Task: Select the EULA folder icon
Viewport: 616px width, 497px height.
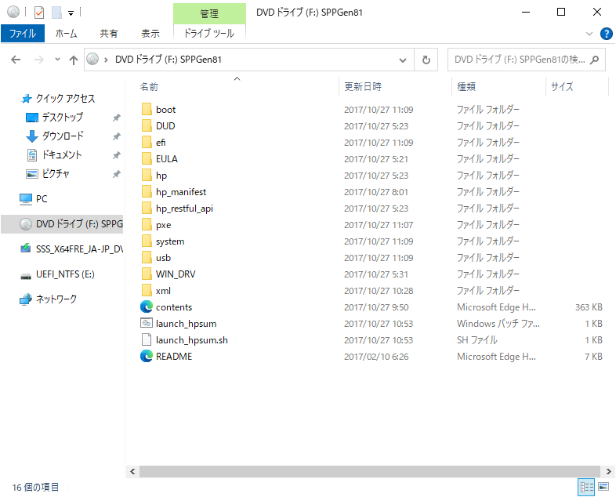Action: pos(147,158)
